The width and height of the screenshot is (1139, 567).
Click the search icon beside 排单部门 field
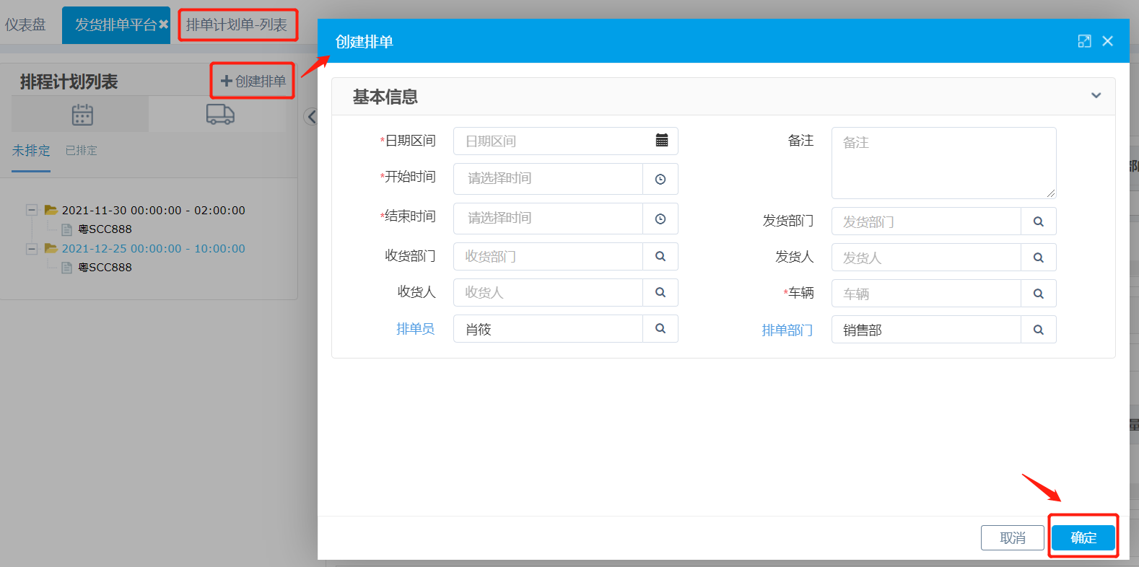coord(1039,330)
